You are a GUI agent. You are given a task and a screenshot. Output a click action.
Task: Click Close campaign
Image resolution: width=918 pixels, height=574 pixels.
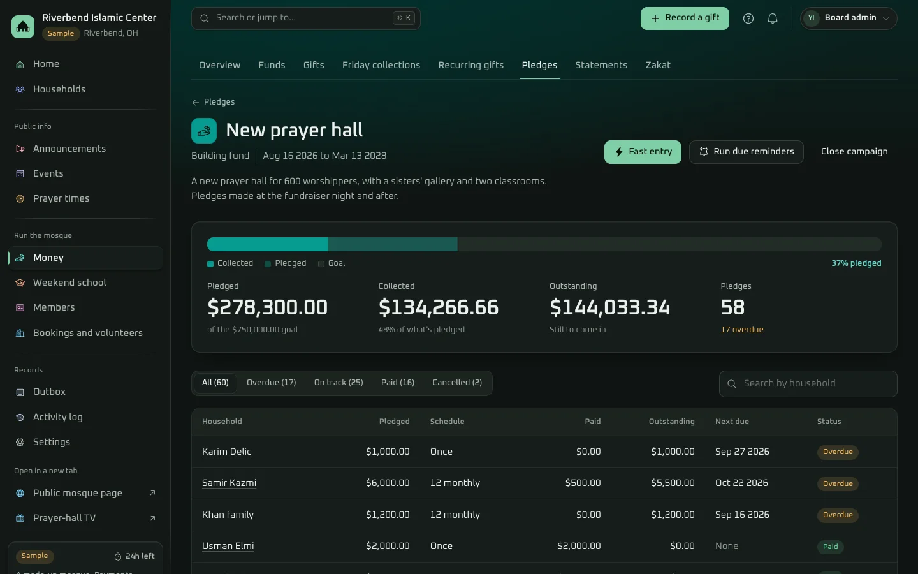854,152
